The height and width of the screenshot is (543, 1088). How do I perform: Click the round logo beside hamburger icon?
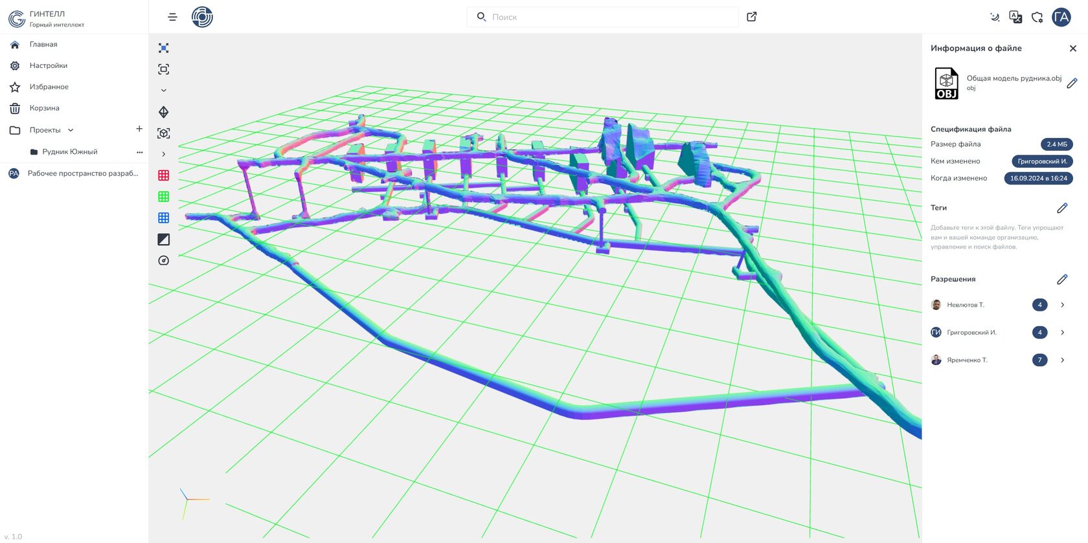[202, 17]
